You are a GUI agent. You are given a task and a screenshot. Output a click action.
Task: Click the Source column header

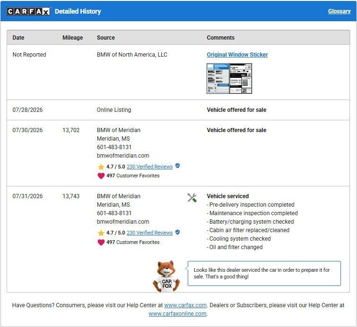pos(106,37)
